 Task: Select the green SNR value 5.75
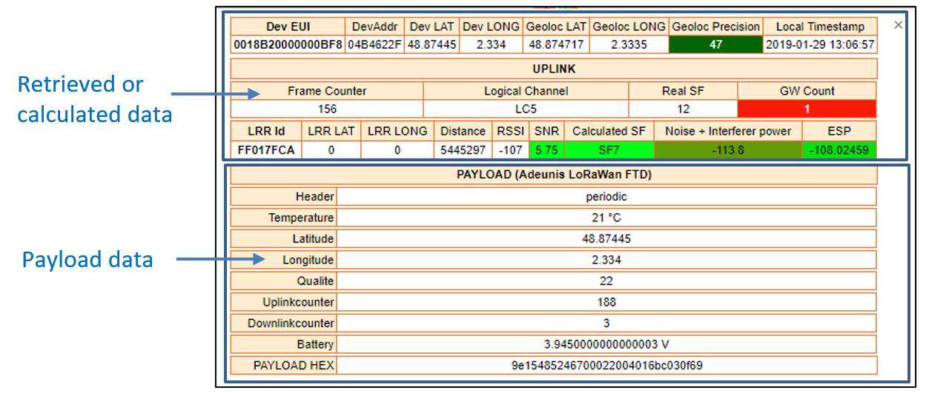[546, 150]
